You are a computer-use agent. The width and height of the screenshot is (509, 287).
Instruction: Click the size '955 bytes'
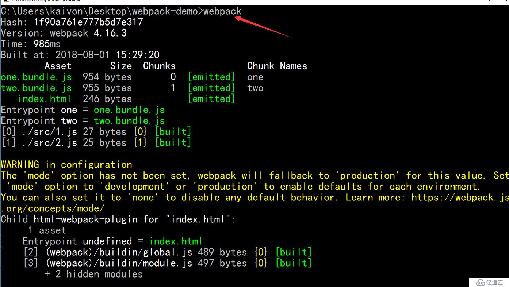pos(107,88)
